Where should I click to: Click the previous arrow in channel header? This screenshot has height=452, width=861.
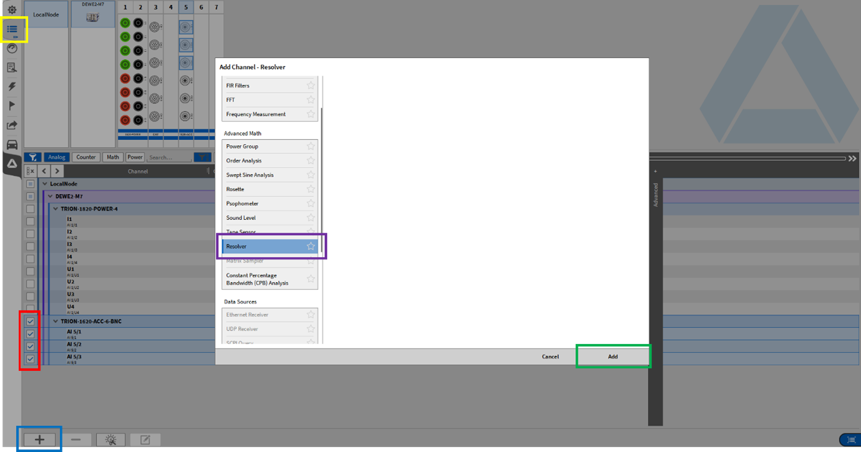[x=44, y=171]
